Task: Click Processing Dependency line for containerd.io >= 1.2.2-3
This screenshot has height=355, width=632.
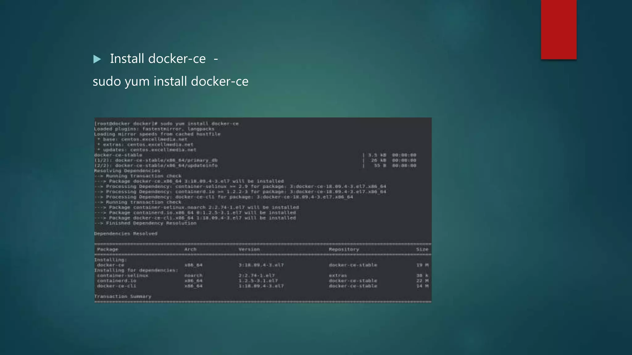Action: click(240, 192)
